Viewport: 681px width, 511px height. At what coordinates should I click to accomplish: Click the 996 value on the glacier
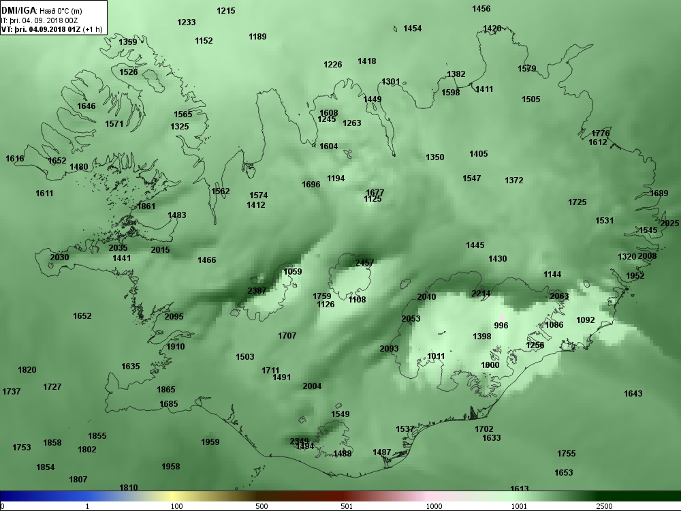click(x=501, y=325)
